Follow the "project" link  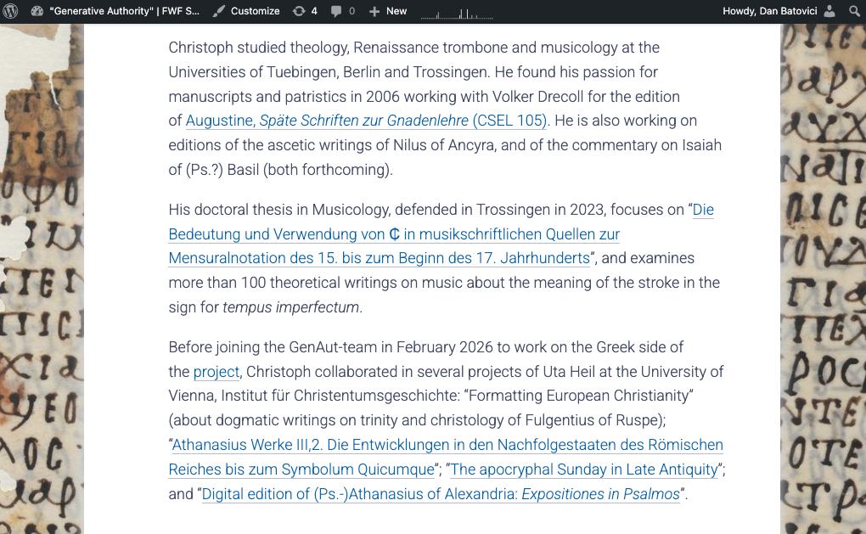pyautogui.click(x=216, y=372)
